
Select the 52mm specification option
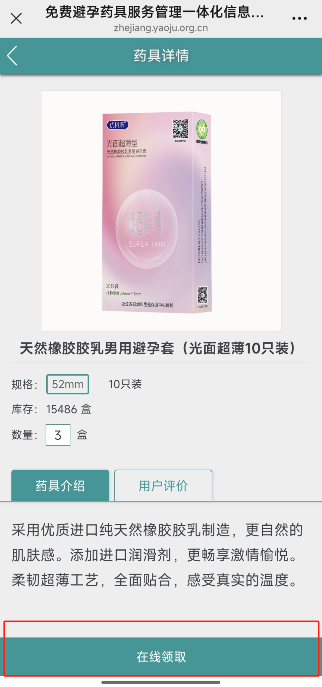click(x=68, y=384)
